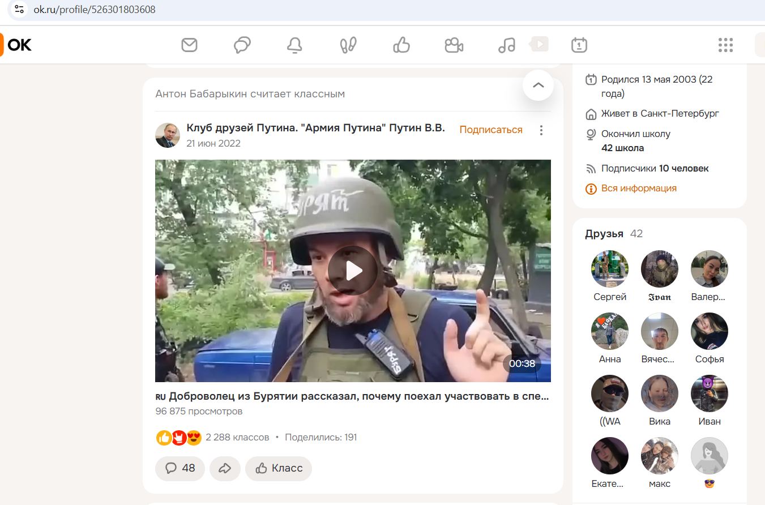Open the 48 comments button

point(180,468)
